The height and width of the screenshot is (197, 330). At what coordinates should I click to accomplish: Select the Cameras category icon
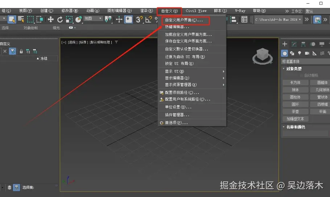coord(307,53)
